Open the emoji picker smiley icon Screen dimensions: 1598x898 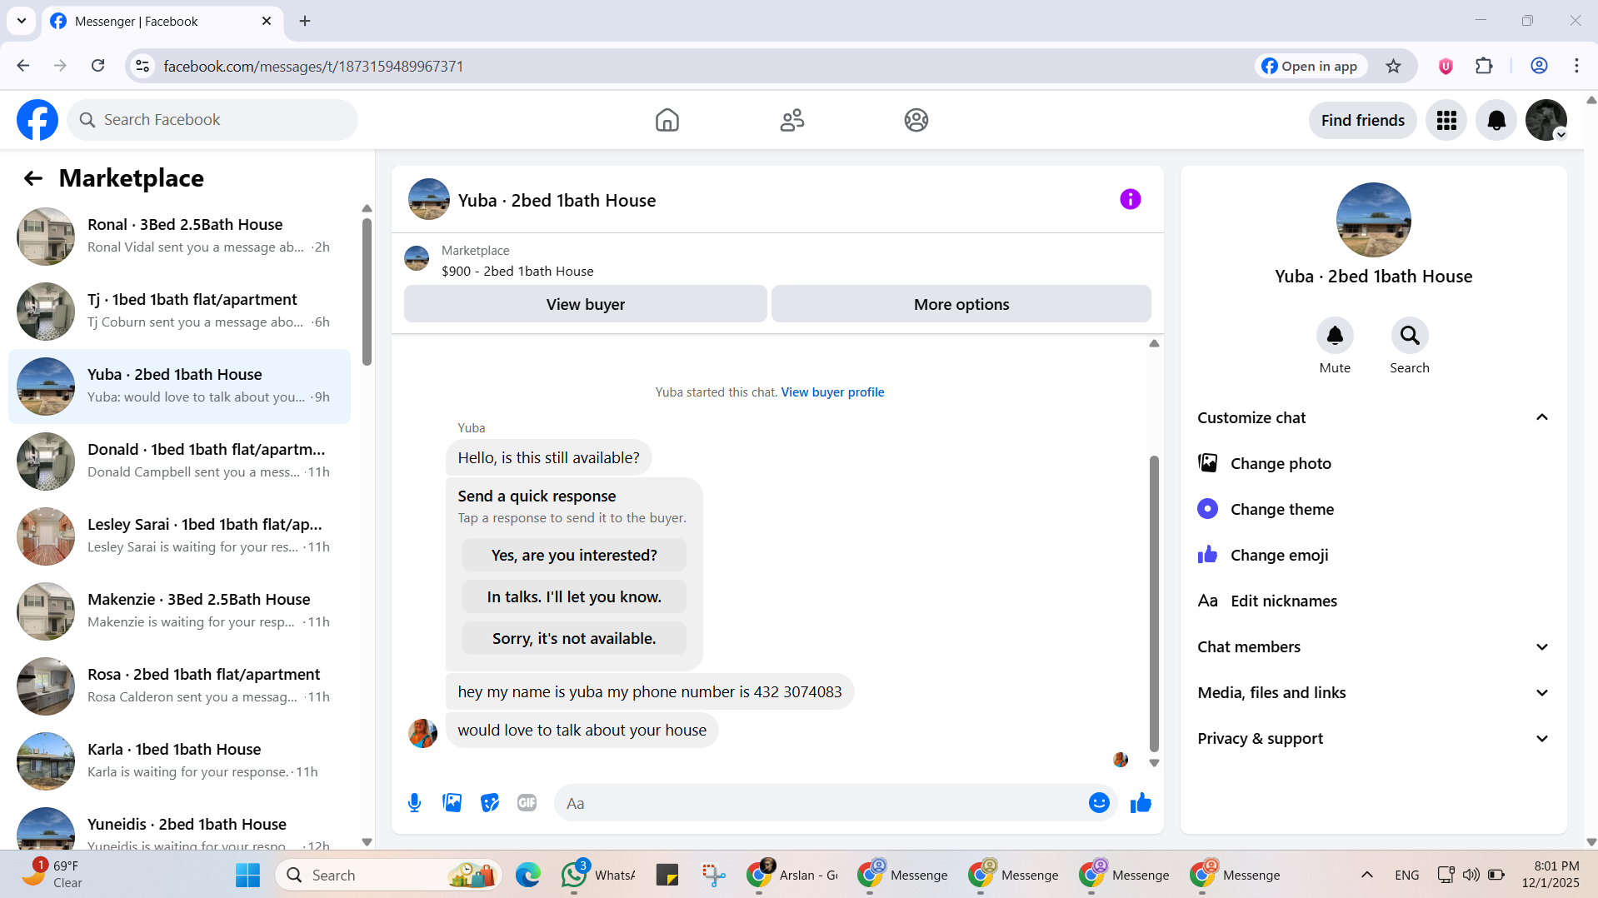pos(1099,803)
